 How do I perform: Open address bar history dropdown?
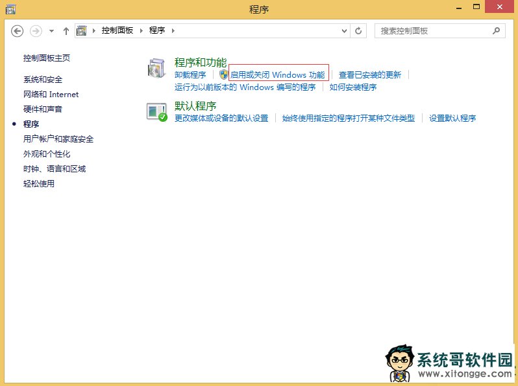tap(344, 31)
